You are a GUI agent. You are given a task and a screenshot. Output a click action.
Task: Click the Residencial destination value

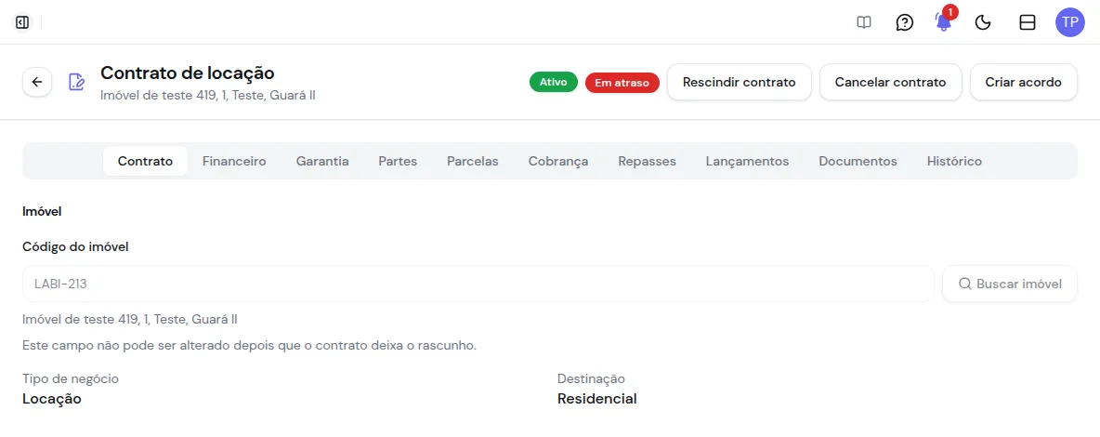(597, 399)
